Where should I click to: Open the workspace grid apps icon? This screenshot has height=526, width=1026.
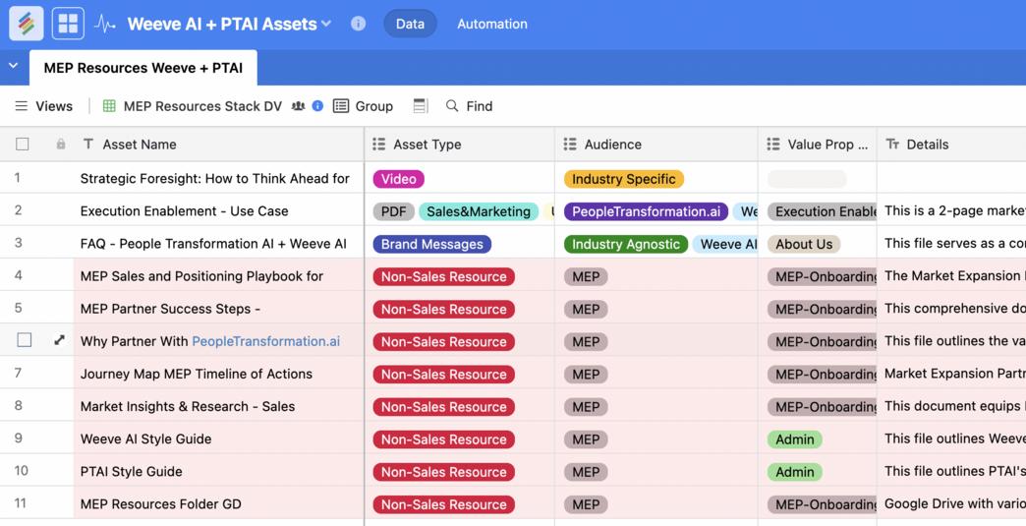pos(68,24)
